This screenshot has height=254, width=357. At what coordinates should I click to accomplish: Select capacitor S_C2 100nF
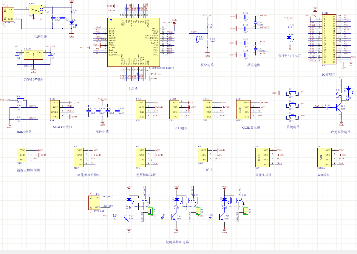(53, 18)
